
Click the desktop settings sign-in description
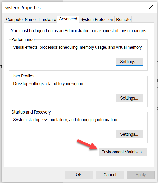pos(48,83)
